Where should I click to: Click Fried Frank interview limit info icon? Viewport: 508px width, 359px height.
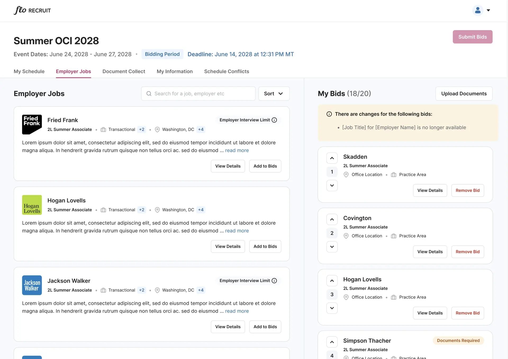(x=274, y=120)
